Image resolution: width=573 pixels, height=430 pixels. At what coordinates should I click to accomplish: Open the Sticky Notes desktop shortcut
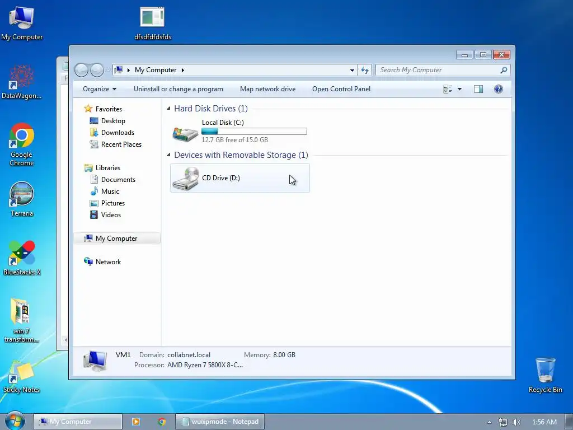coord(22,377)
